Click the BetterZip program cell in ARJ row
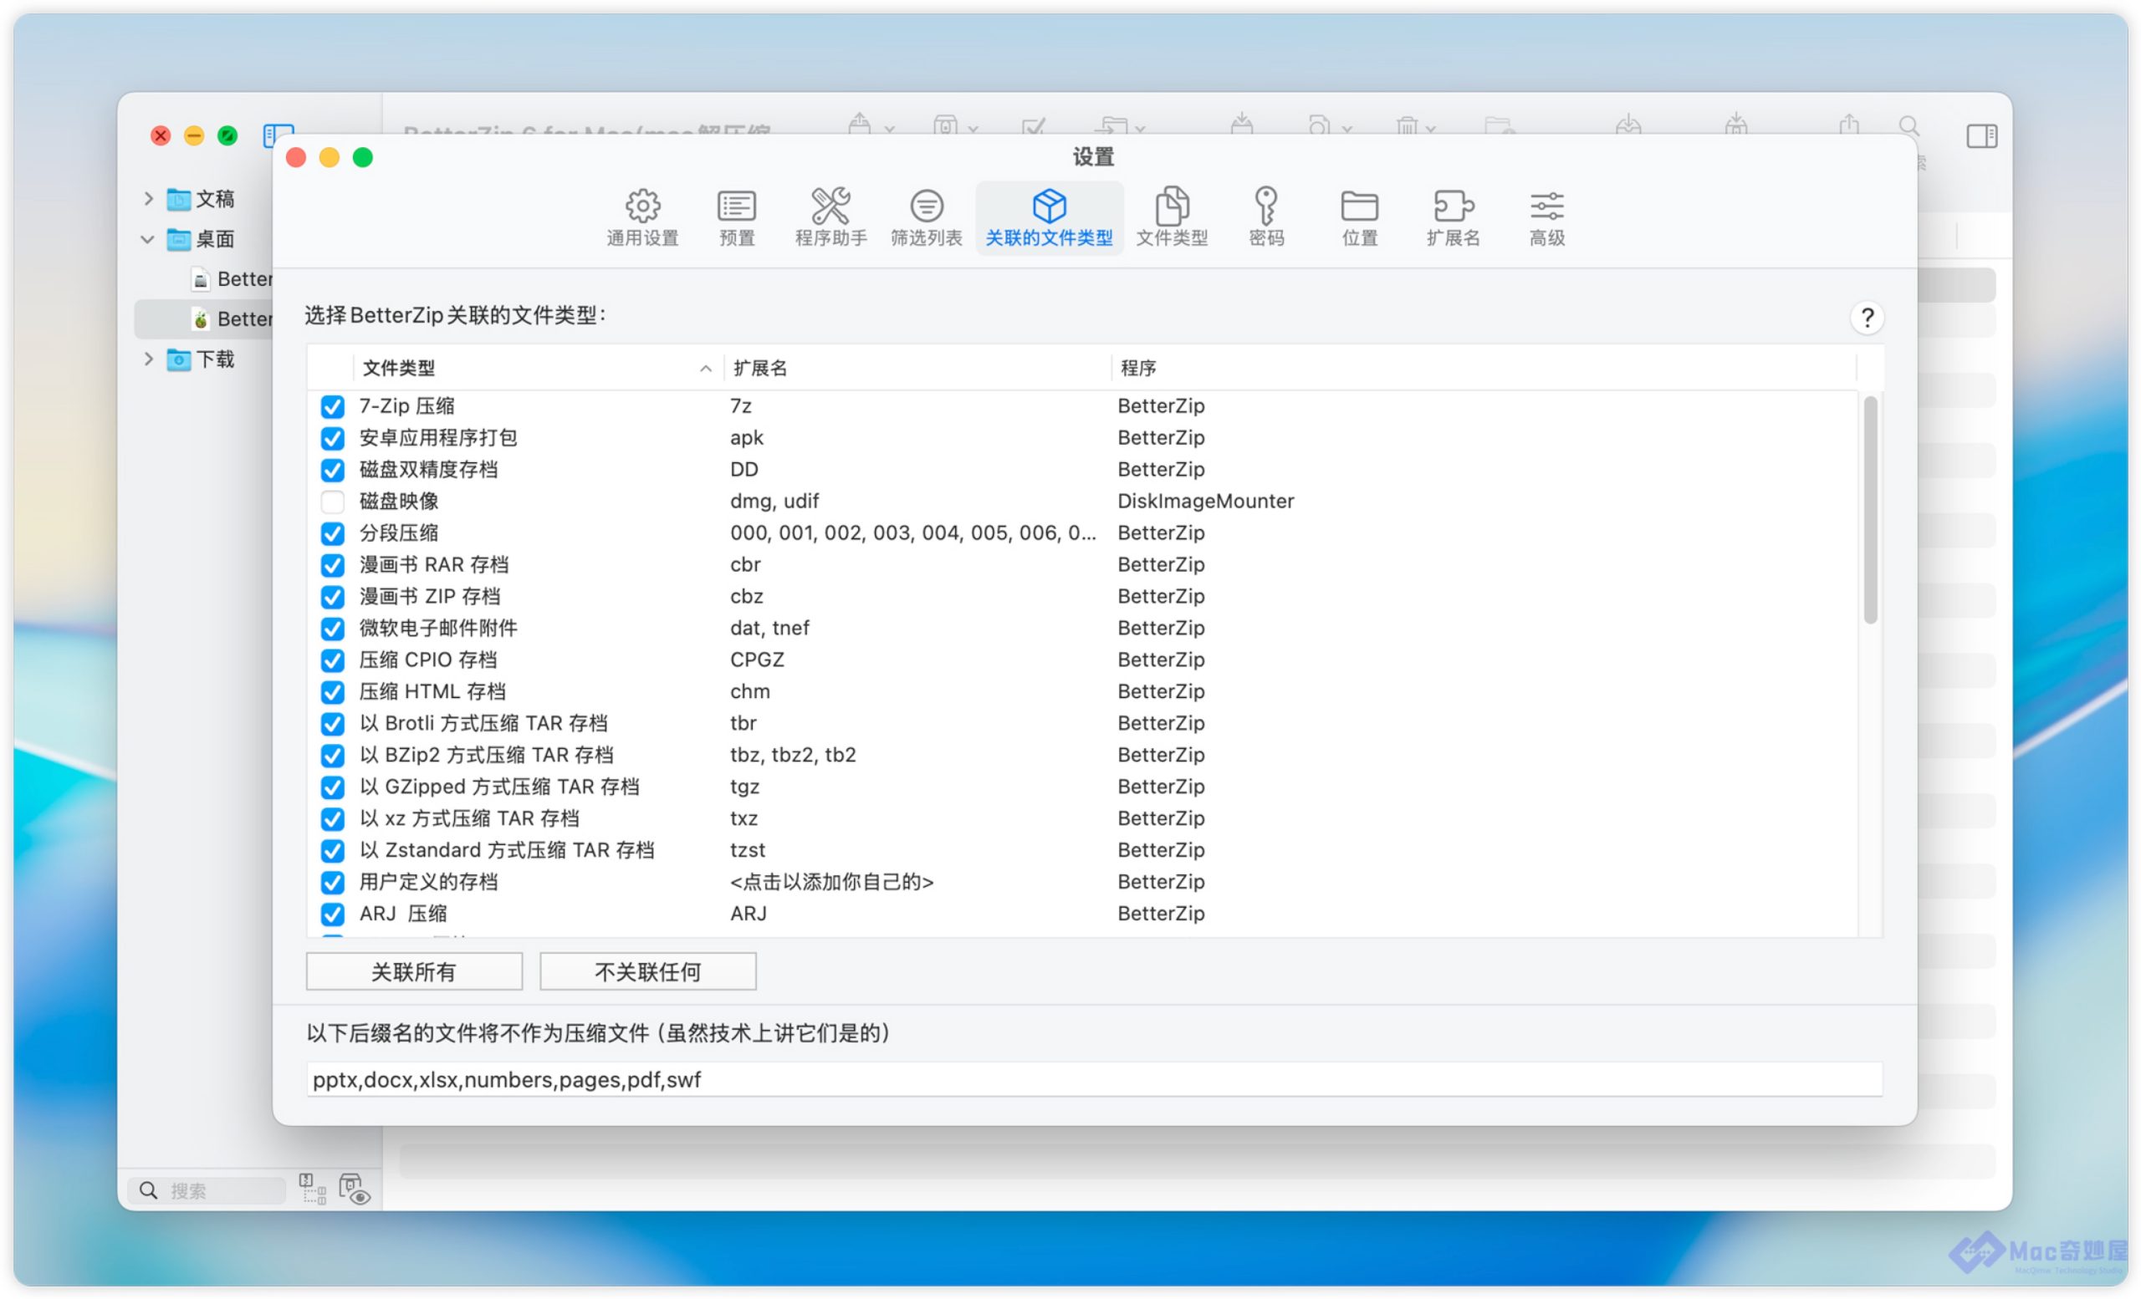Viewport: 2141px width, 1299px height. coord(1161,914)
